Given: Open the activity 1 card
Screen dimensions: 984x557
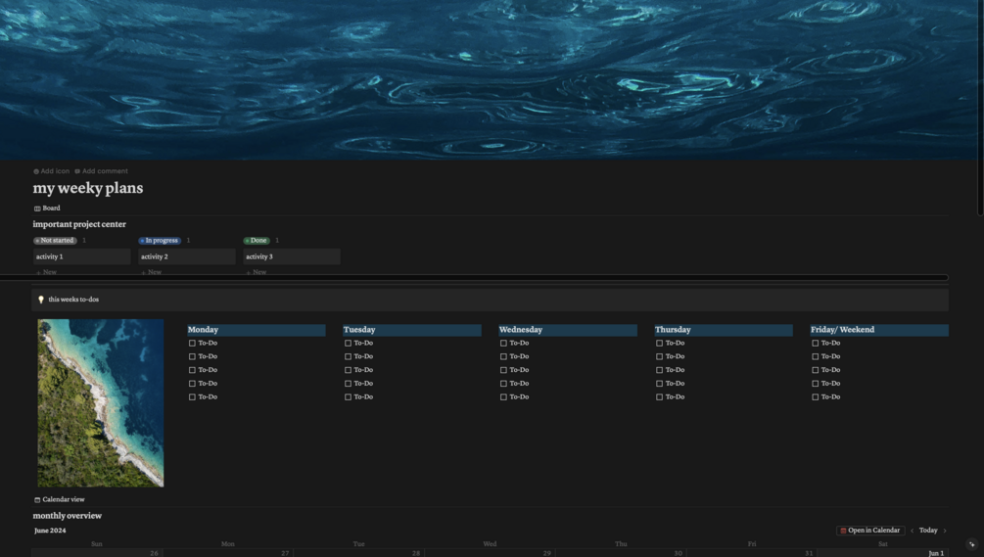Looking at the screenshot, I should click(81, 256).
